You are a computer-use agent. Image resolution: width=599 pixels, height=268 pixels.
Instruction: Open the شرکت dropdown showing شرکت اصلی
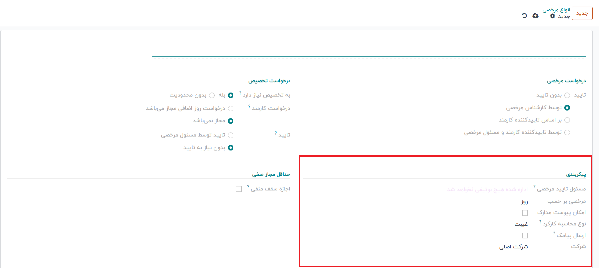coord(467,247)
